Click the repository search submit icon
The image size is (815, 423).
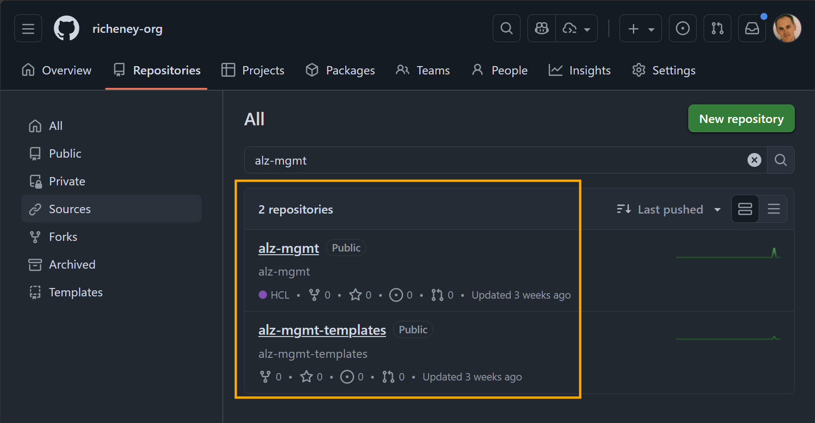click(x=780, y=160)
